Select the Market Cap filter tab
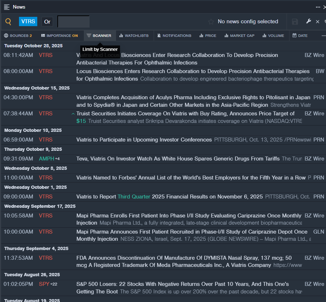The image size is (326, 302). click(x=239, y=35)
